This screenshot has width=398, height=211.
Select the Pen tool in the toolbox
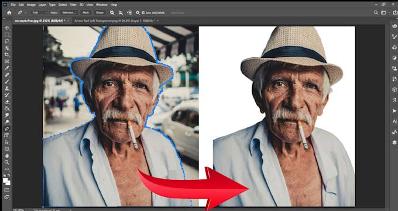click(x=7, y=129)
